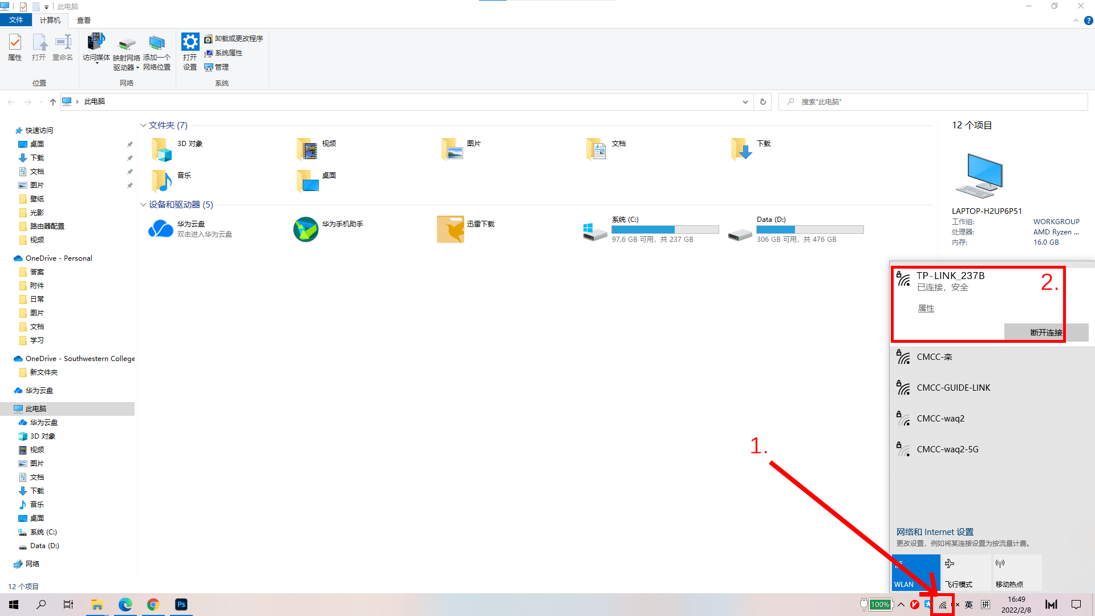The height and width of the screenshot is (616, 1095).
Task: Click the System (C:) drive usage bar
Action: point(665,230)
